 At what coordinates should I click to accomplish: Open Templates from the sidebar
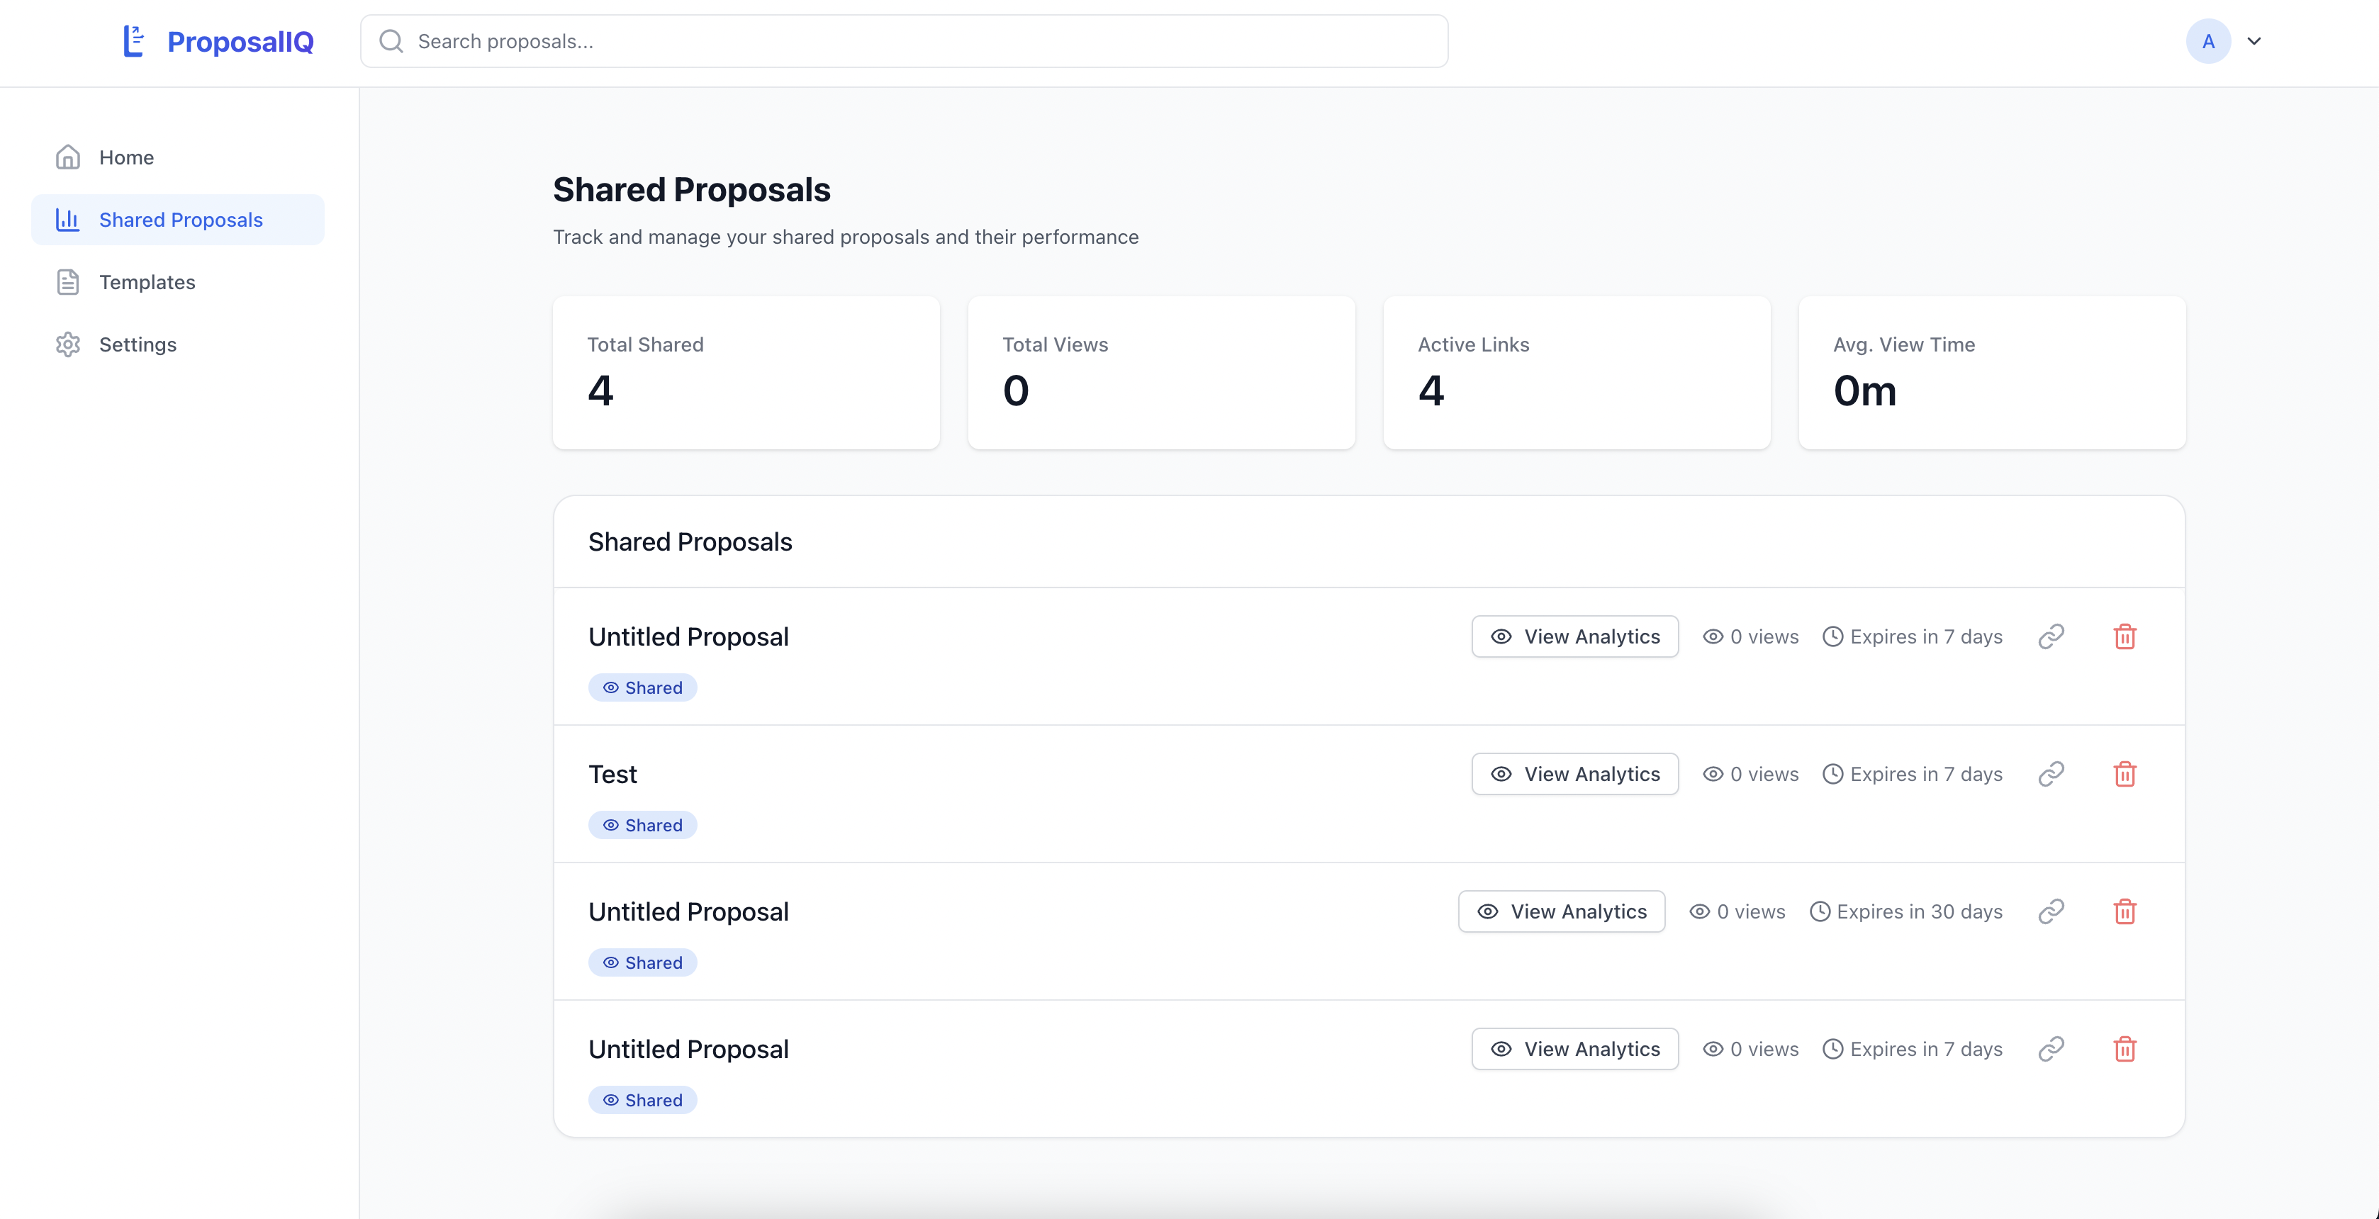(147, 283)
